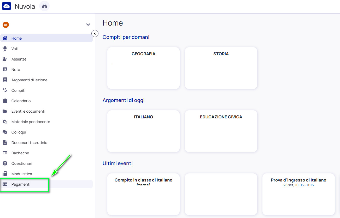Open the ITALIANO topic card
Viewport: 340px width, 218px height.
pos(143,131)
